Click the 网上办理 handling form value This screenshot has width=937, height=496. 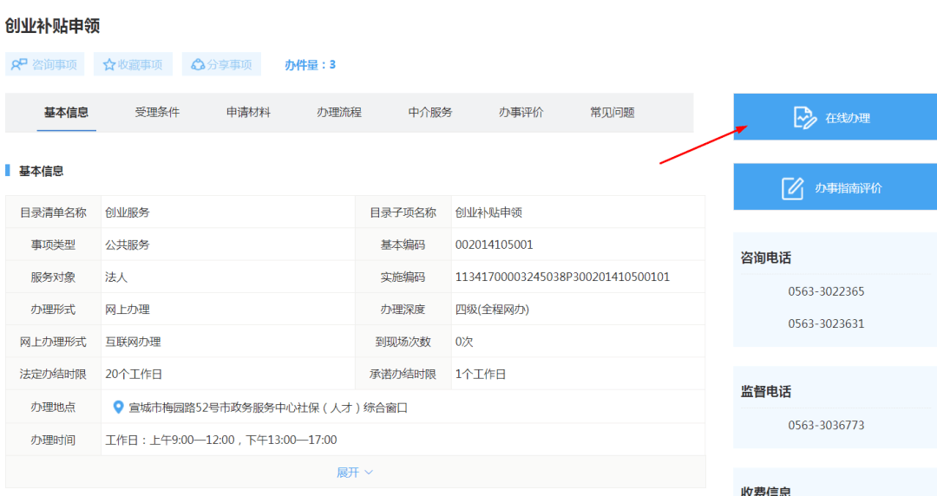pyautogui.click(x=128, y=310)
